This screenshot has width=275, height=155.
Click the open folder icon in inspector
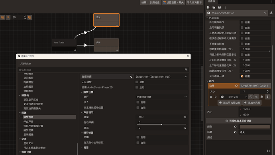click(214, 7)
